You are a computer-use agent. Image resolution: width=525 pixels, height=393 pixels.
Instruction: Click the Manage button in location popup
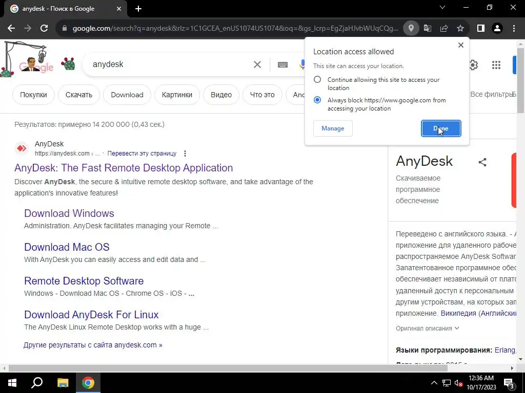(333, 128)
